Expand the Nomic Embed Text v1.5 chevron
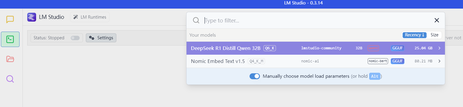463x107 pixels. pos(439,61)
